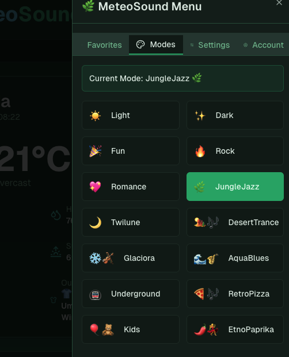The height and width of the screenshot is (357, 289).
Task: Click the user icon beside Account
Action: click(x=246, y=45)
